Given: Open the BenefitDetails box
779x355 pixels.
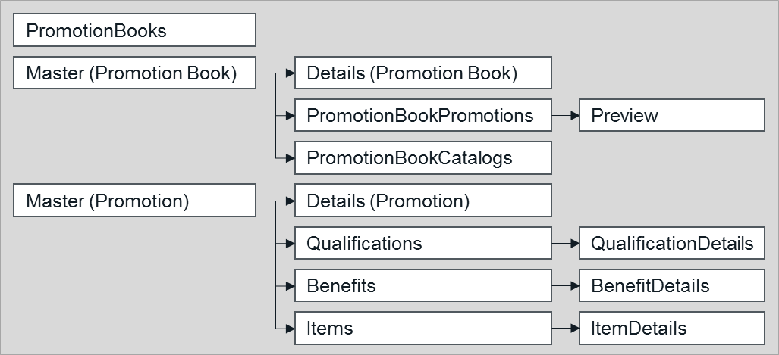Looking at the screenshot, I should coord(671,286).
